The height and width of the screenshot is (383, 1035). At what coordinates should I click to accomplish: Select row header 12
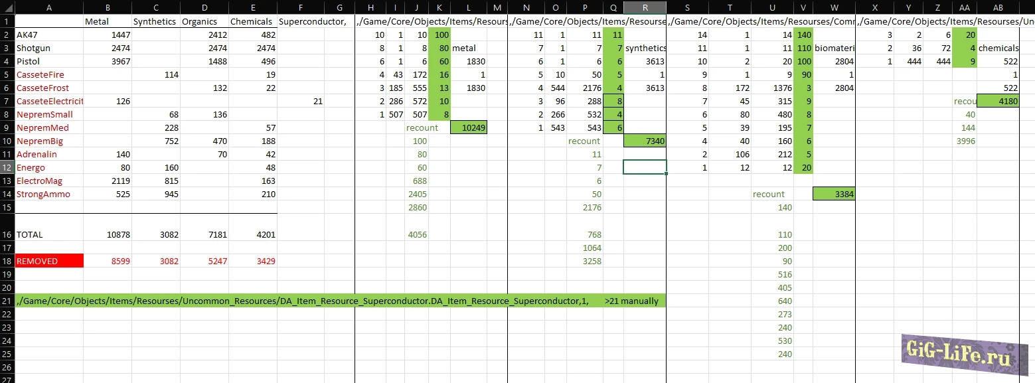point(7,167)
